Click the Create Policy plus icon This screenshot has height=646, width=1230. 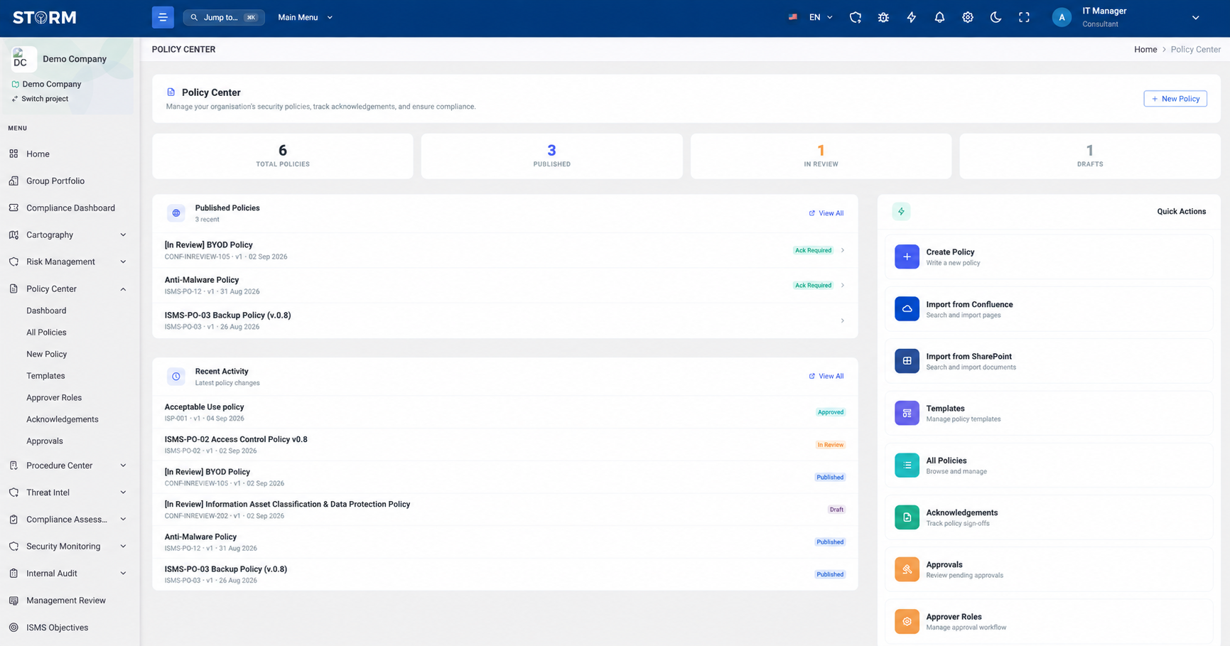(907, 257)
